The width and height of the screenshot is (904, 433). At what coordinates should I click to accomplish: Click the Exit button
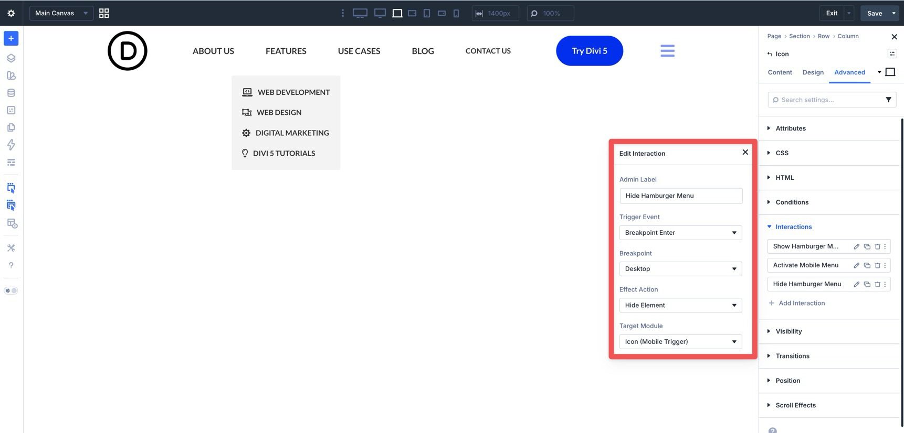pos(832,13)
